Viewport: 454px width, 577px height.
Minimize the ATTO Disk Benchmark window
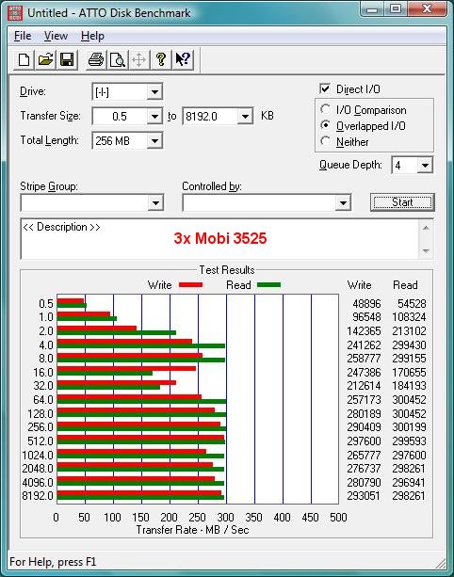tap(372, 10)
